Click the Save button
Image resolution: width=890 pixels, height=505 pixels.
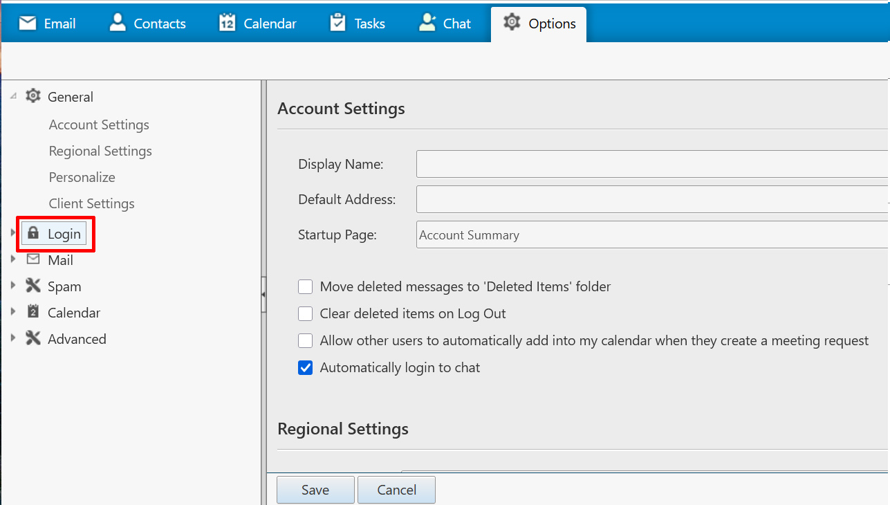click(315, 490)
